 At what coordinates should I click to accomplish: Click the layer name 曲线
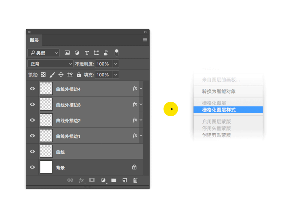tap(60, 152)
